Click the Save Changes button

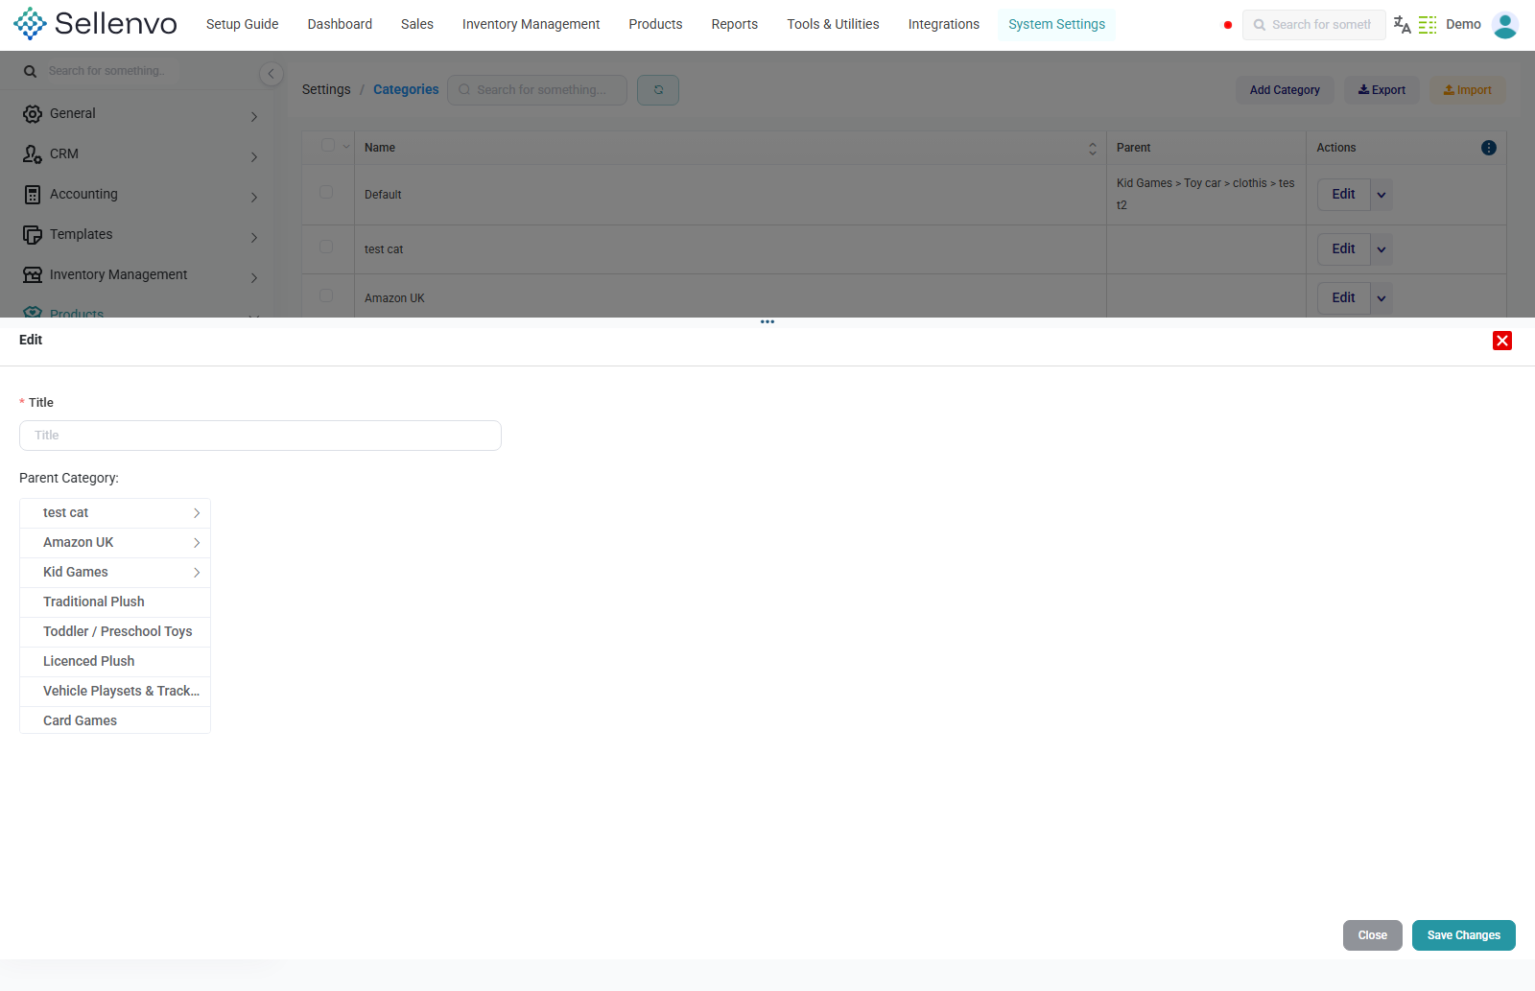coord(1463,935)
